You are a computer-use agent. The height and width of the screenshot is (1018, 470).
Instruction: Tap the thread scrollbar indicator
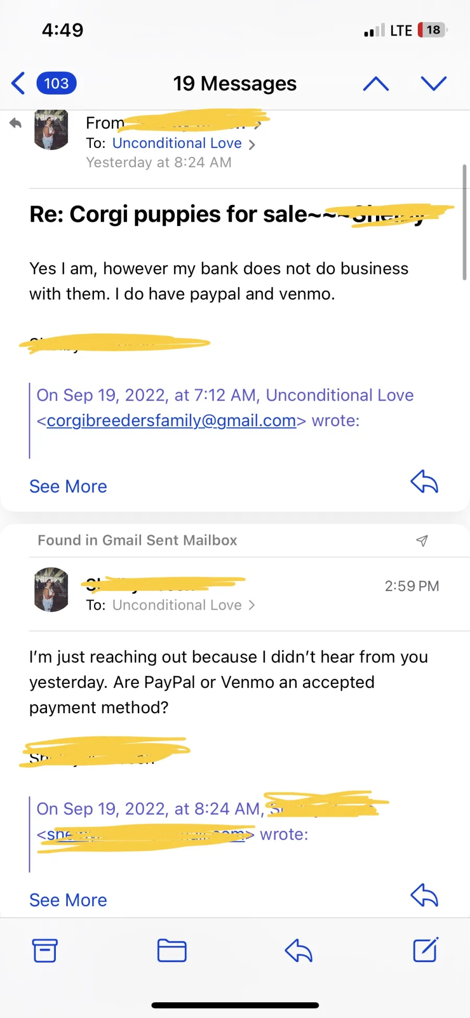pos(464,222)
